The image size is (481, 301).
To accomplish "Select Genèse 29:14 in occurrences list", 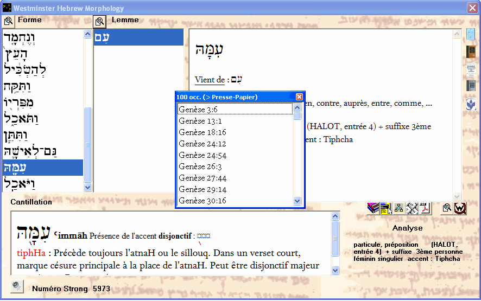I will 235,189.
